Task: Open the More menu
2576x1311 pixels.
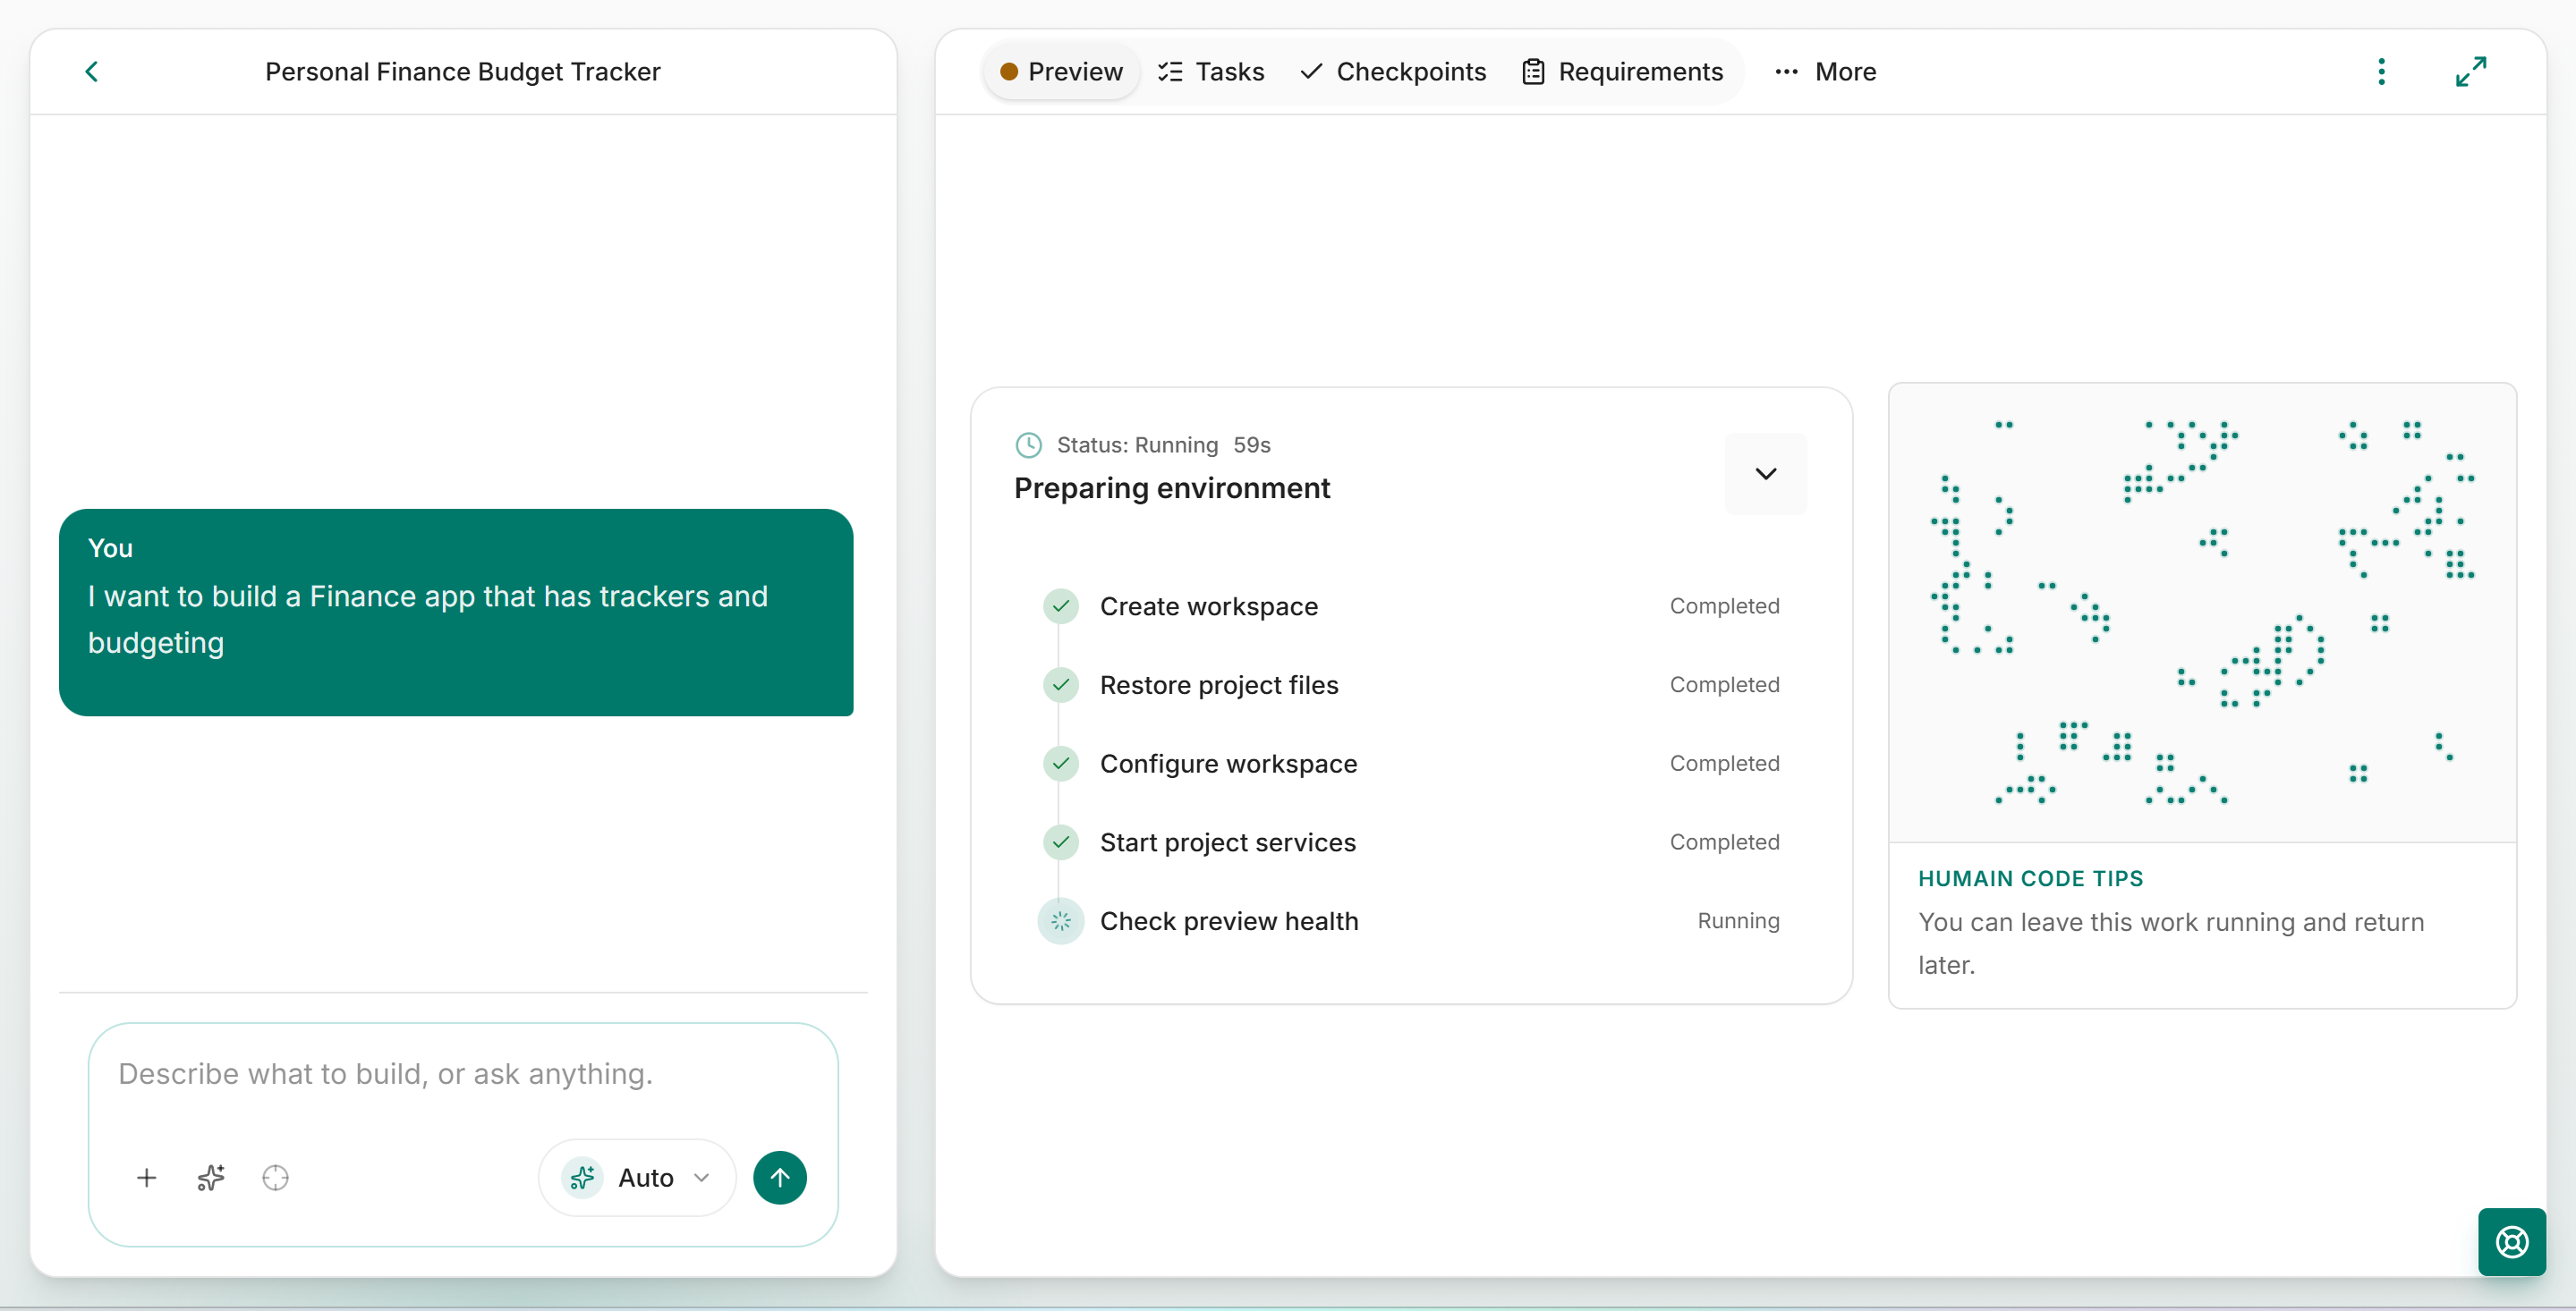Action: tap(1826, 72)
